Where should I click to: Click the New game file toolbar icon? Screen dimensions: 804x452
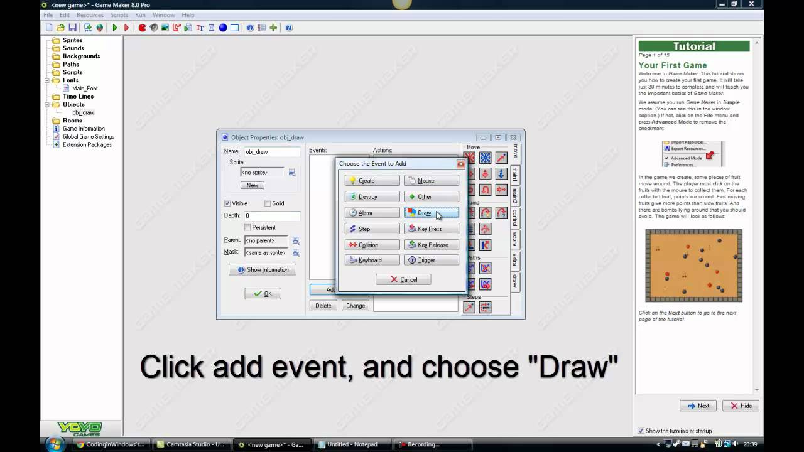coord(49,28)
